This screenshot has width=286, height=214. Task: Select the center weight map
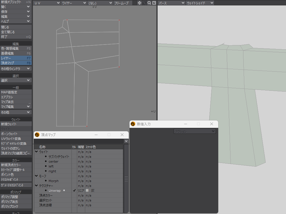click(x=53, y=161)
